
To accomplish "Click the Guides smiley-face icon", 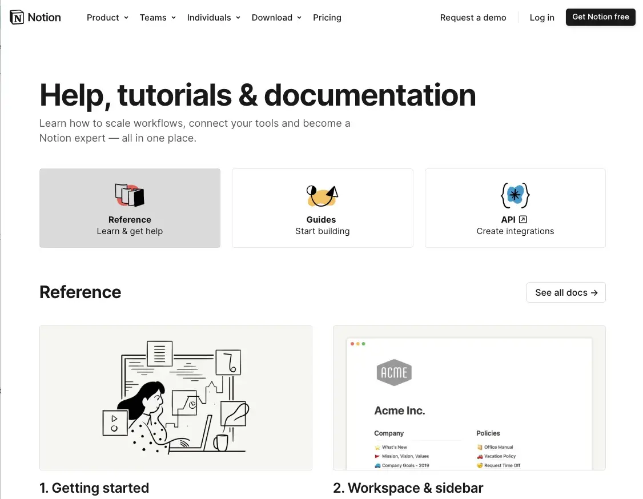I will pyautogui.click(x=321, y=196).
